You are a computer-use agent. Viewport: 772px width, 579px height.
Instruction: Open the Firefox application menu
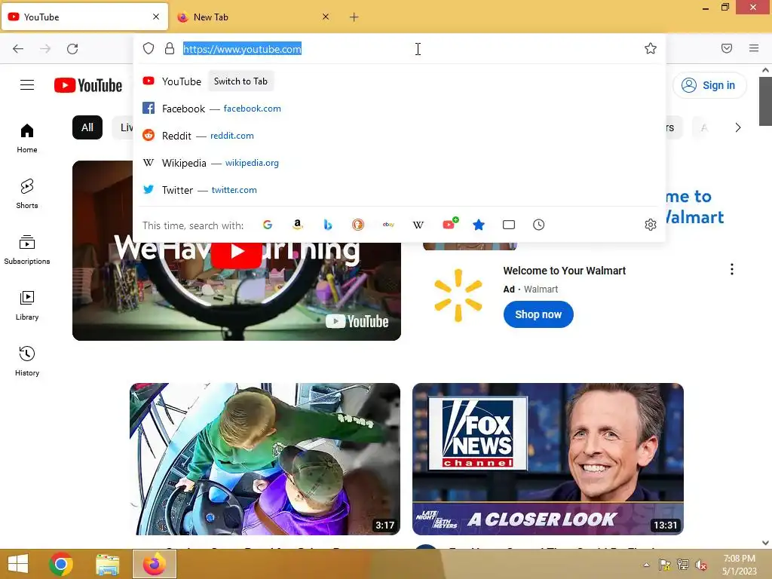click(754, 48)
